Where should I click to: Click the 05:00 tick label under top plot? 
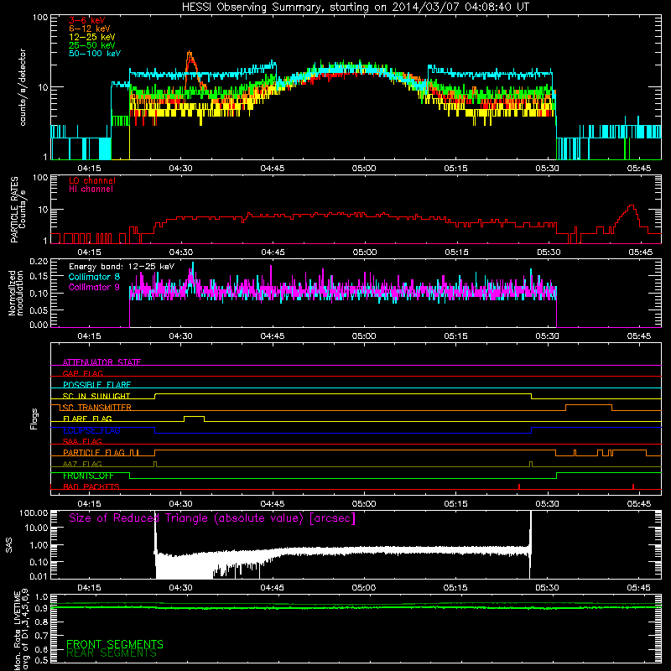(364, 169)
